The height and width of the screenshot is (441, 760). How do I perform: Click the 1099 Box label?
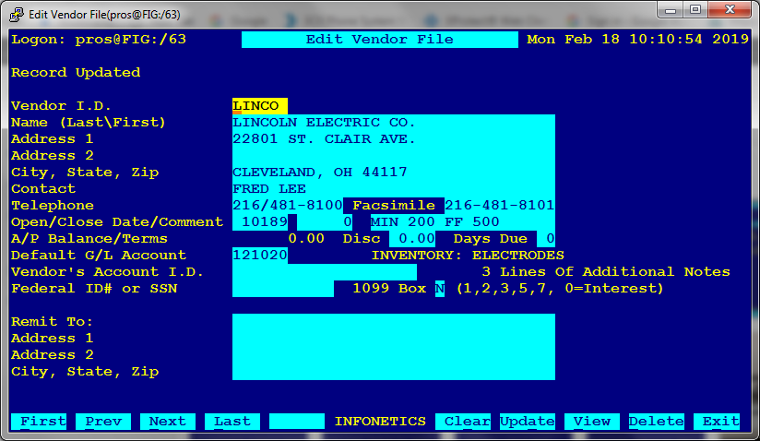(x=389, y=289)
